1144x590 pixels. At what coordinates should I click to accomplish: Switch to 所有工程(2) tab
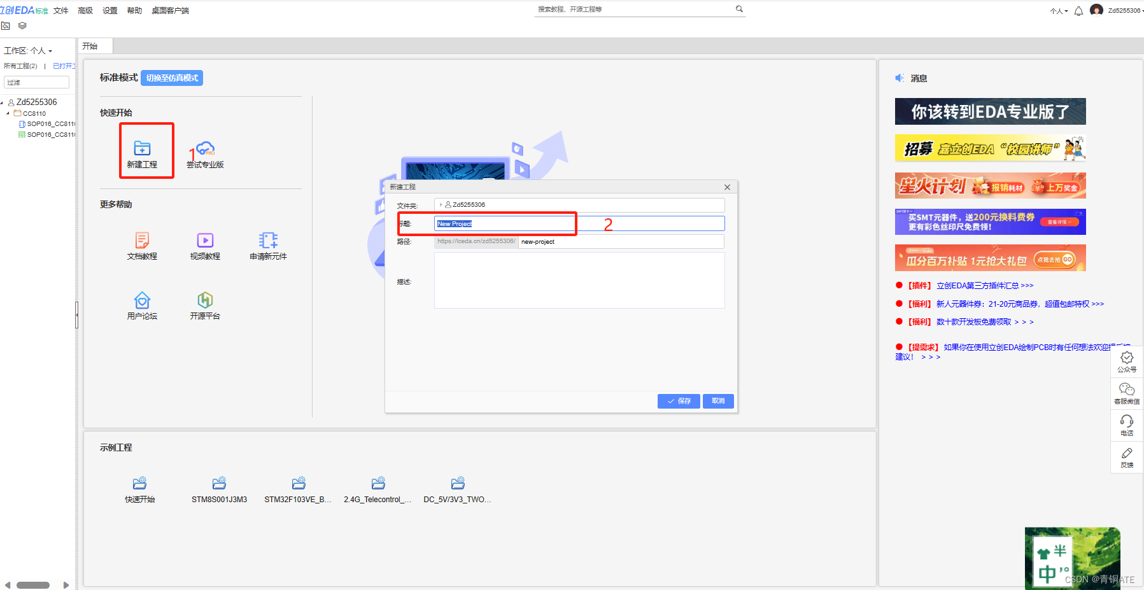(20, 66)
